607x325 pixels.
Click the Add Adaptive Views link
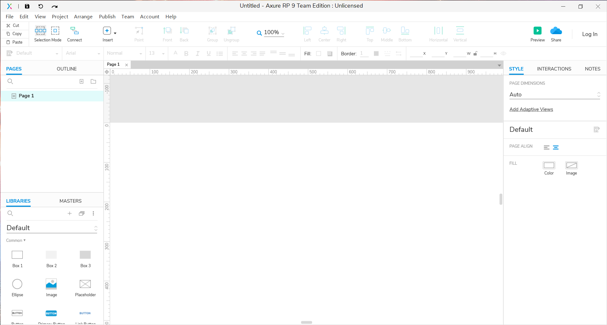coord(531,109)
